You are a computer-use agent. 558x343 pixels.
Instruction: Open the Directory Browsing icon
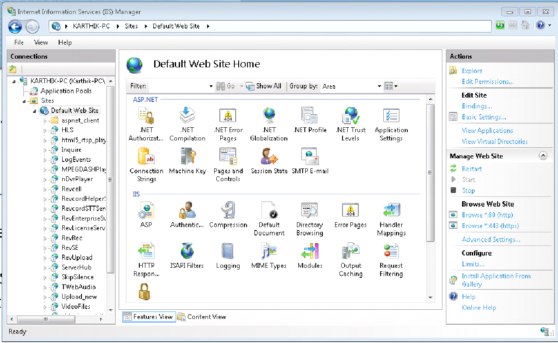(310, 211)
